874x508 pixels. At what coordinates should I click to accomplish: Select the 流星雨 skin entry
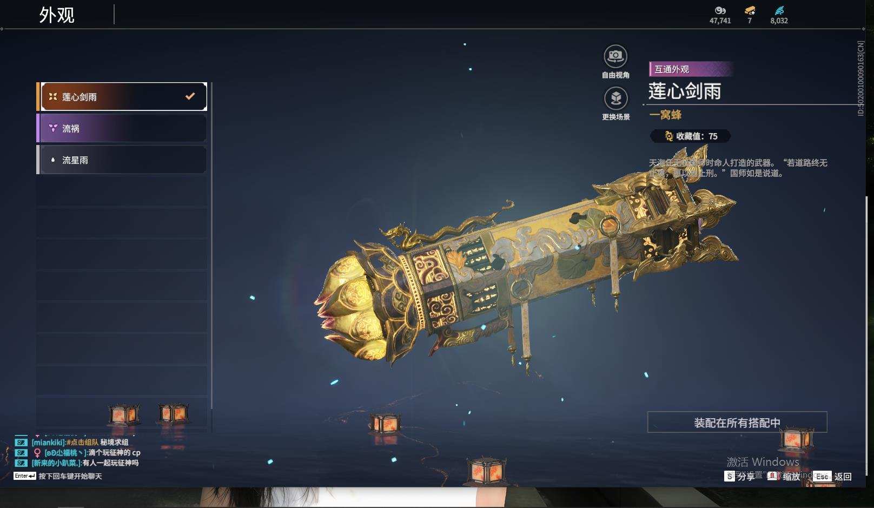pyautogui.click(x=122, y=160)
